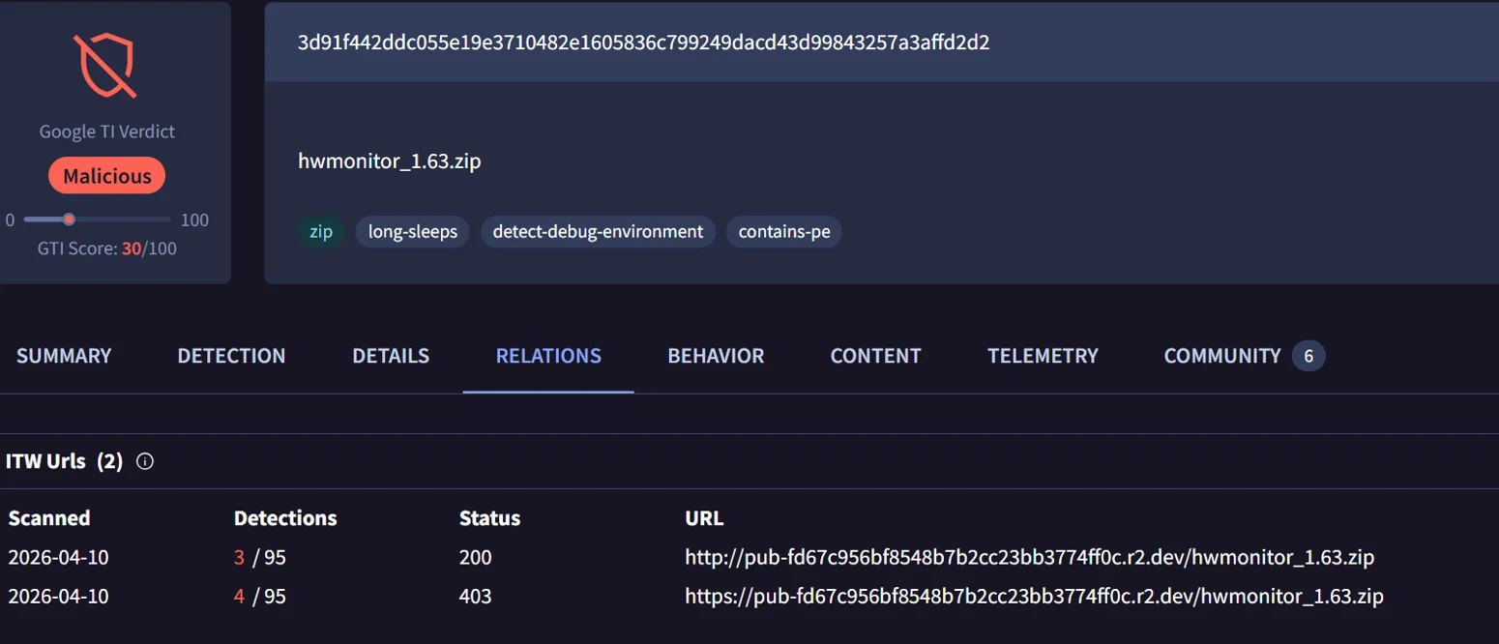Image resolution: width=1499 pixels, height=644 pixels.
Task: Open the CONTENT tab
Action: (x=875, y=356)
